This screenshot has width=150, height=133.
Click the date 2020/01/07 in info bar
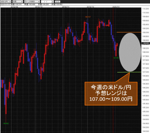5,5
